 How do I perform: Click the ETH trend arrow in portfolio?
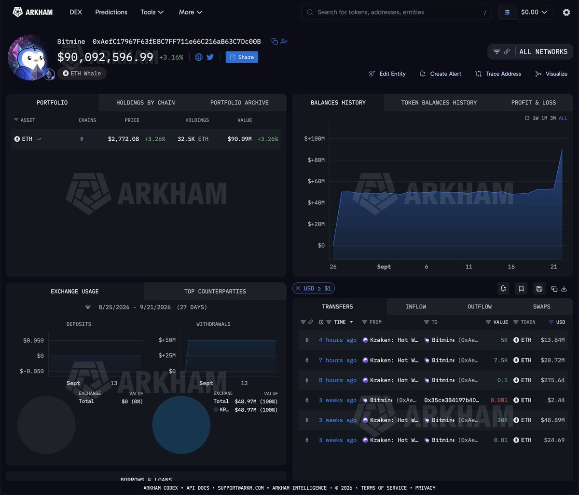39,139
